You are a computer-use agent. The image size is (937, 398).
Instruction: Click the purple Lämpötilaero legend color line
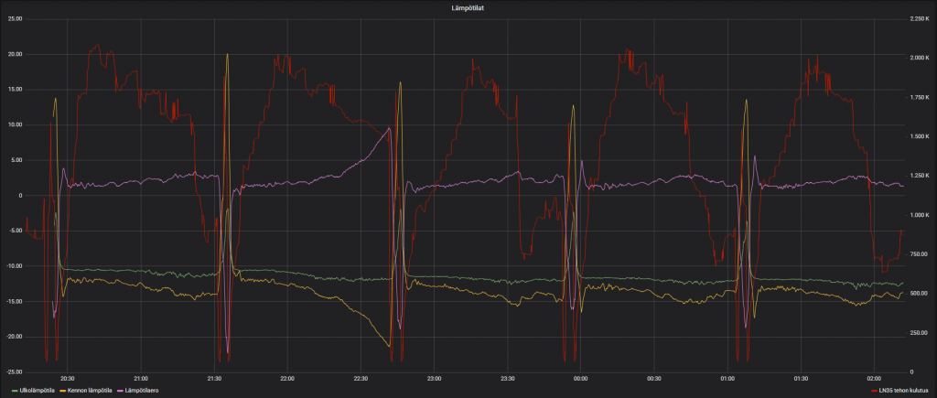tap(120, 390)
